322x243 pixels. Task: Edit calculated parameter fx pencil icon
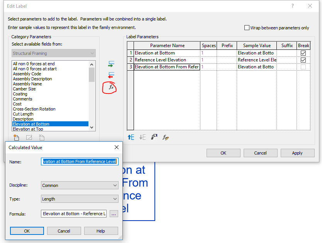[x=166, y=137]
